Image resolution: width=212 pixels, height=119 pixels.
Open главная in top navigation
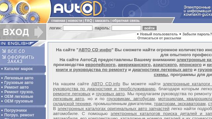58,20
